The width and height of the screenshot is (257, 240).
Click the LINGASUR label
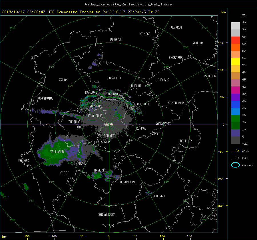162,80
